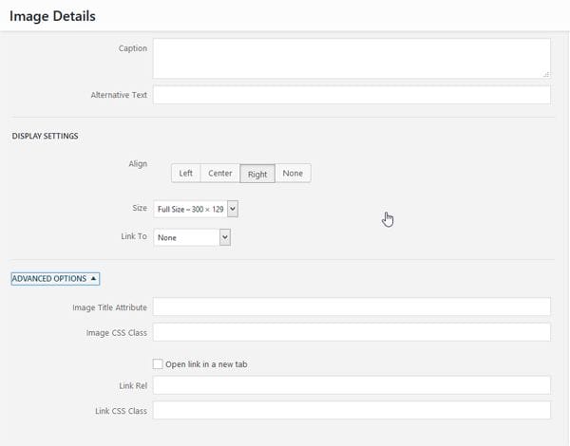Click the Size dropdown arrow icon
Image resolution: width=570 pixels, height=446 pixels.
(x=233, y=209)
